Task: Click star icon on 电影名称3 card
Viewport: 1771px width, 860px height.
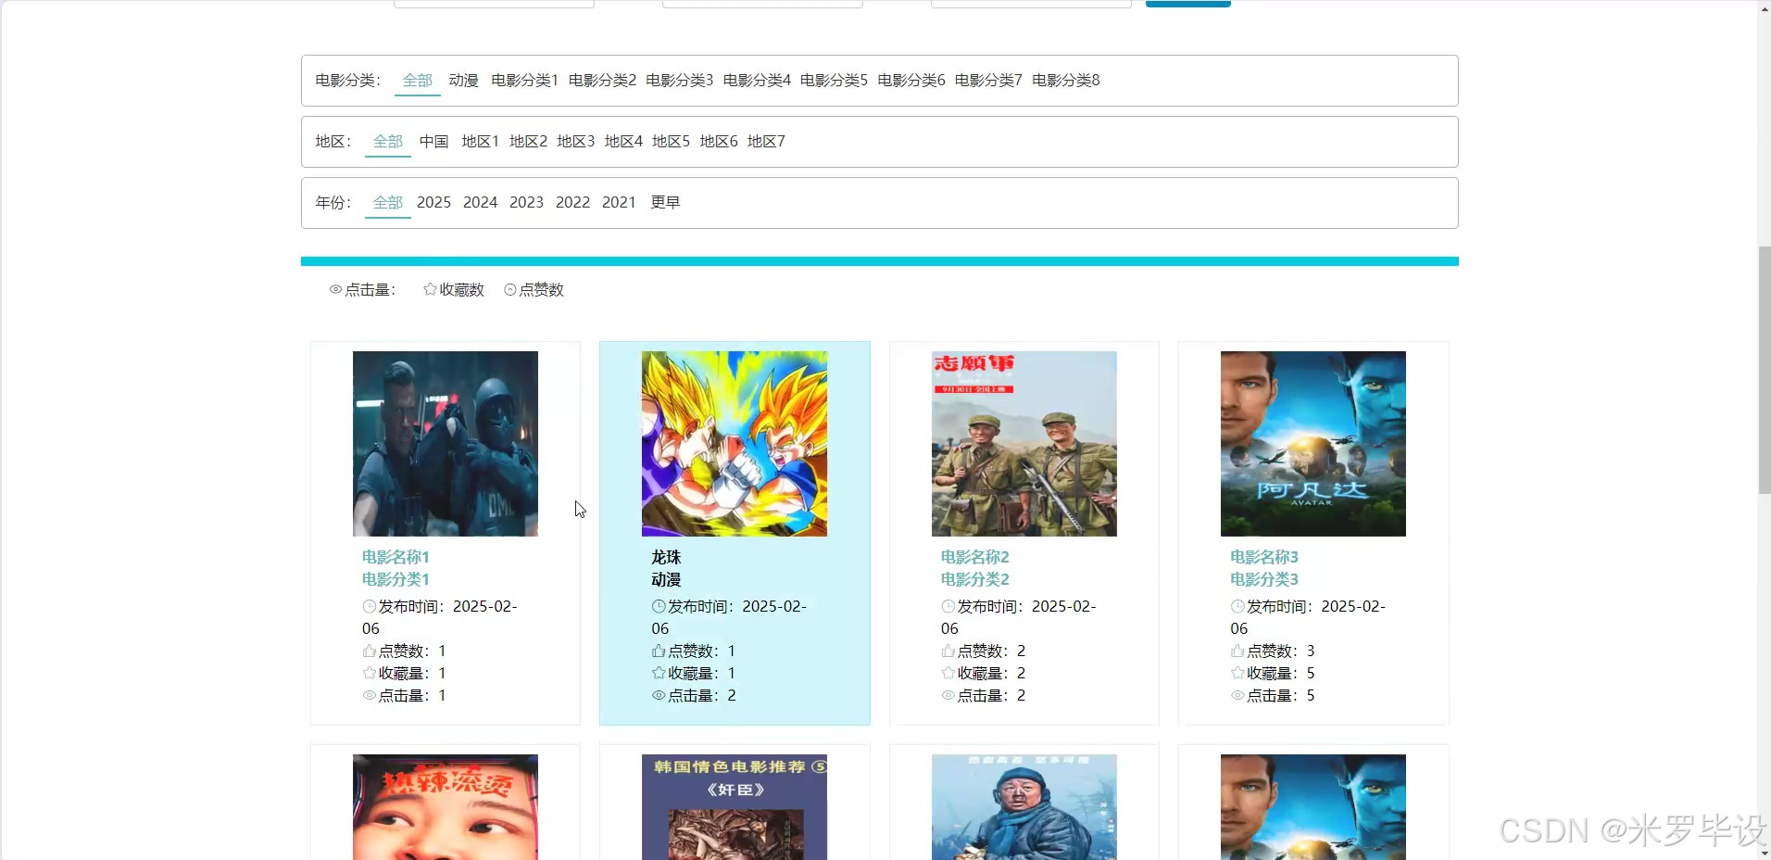Action: [1237, 674]
